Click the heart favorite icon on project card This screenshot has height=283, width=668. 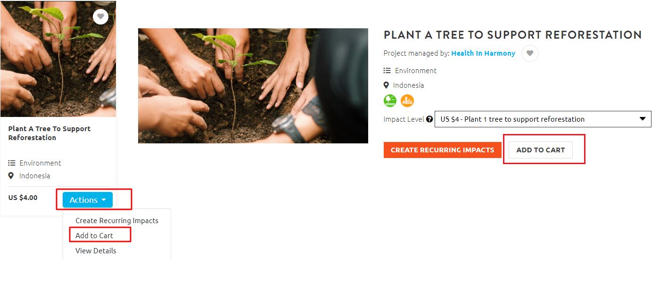point(100,17)
